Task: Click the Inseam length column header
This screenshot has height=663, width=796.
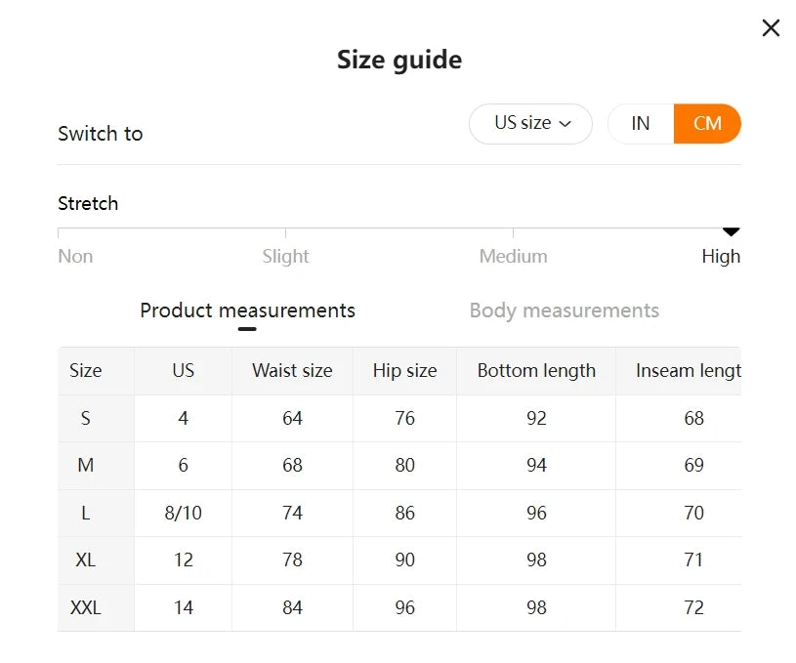Action: click(687, 371)
